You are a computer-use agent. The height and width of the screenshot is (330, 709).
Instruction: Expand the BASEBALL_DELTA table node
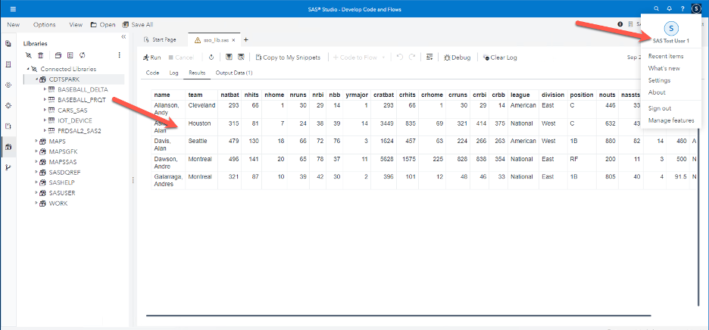point(45,89)
